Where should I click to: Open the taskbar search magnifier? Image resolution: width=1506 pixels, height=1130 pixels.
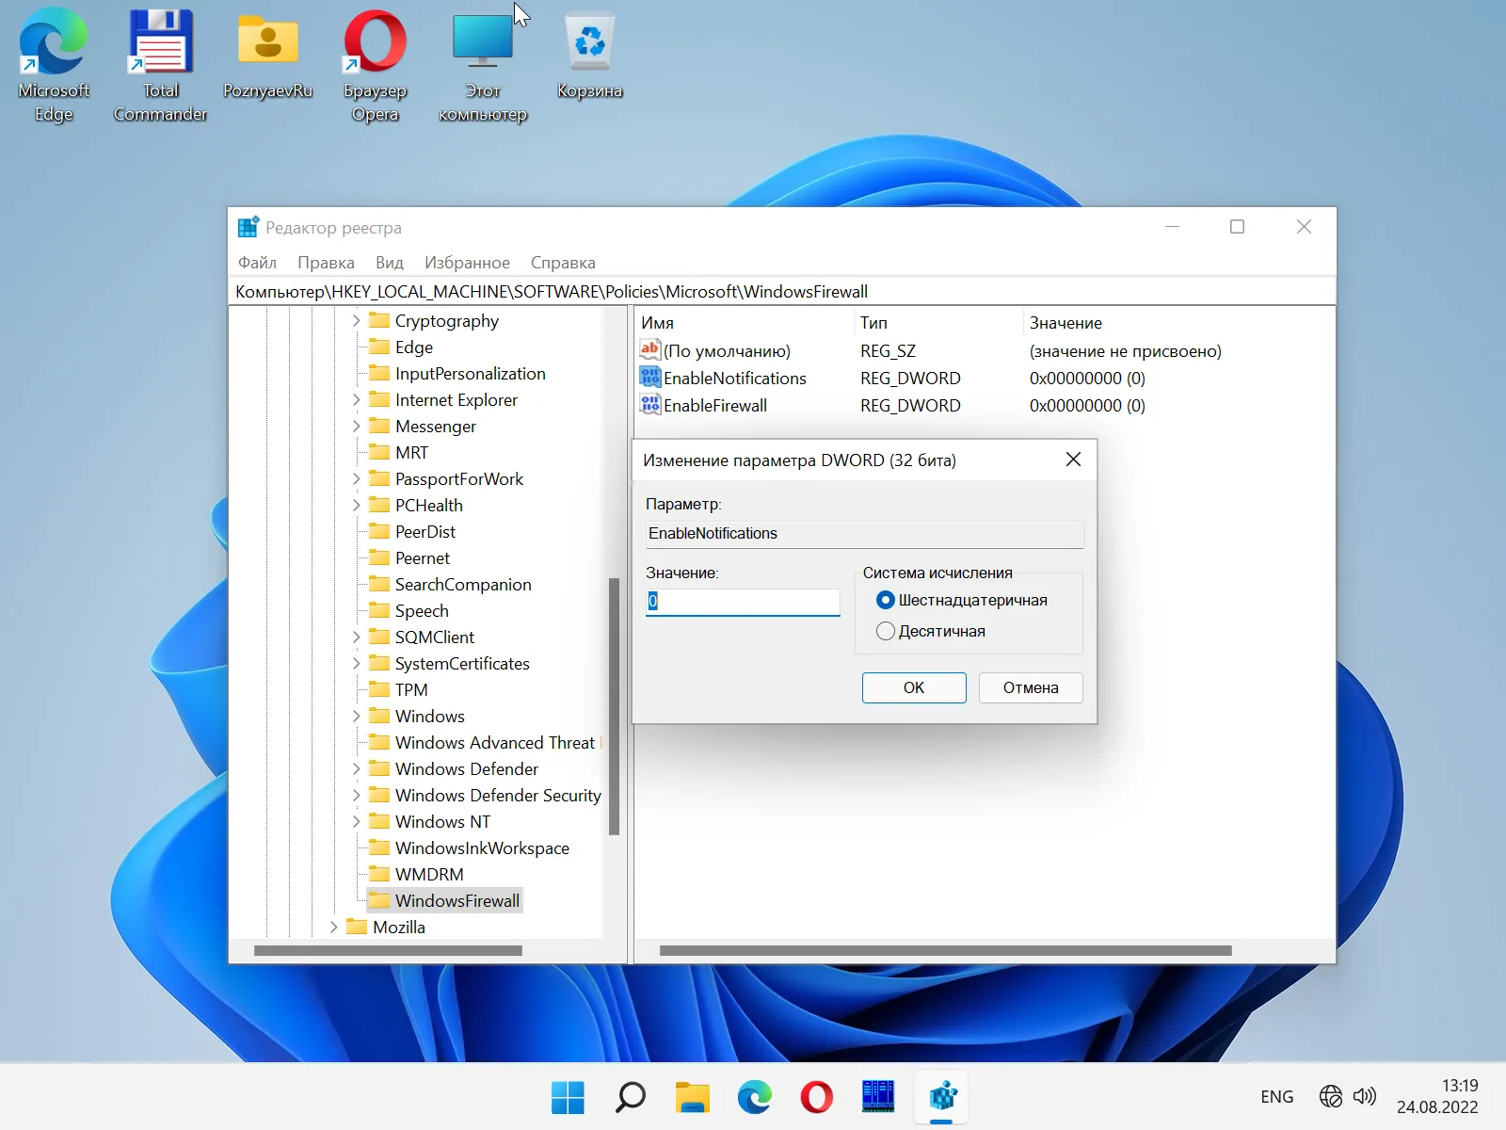pyautogui.click(x=630, y=1097)
